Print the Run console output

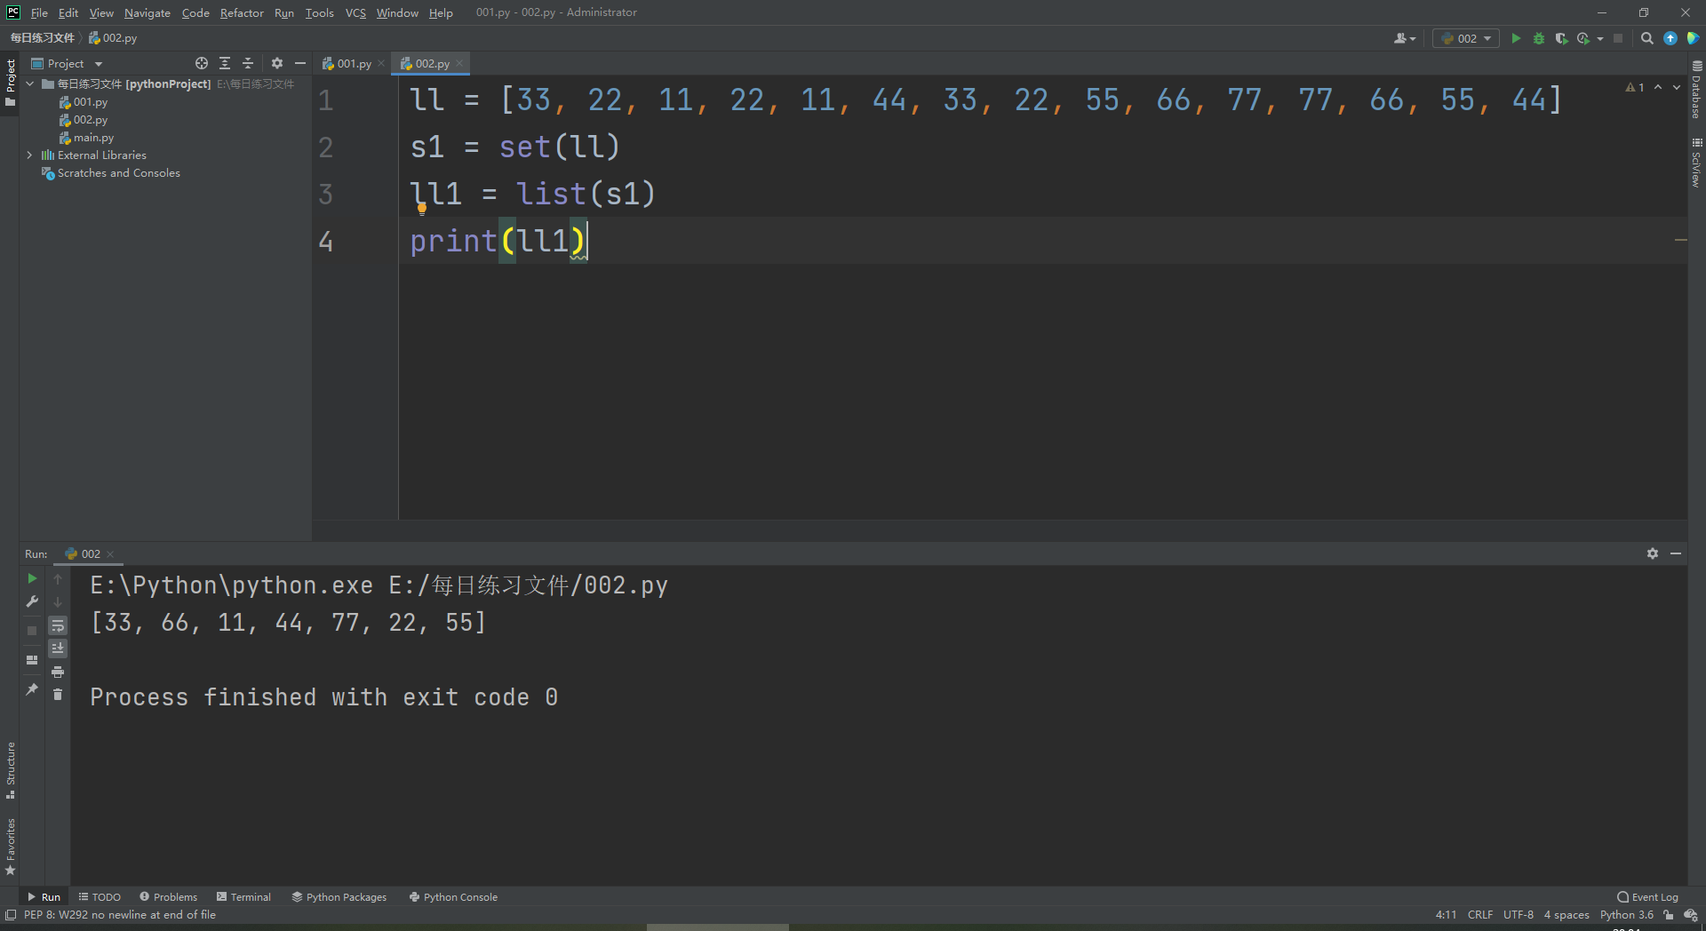pyautogui.click(x=58, y=672)
